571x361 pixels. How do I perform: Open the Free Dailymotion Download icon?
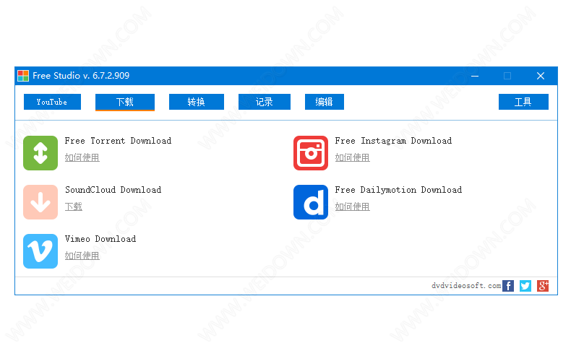[x=311, y=202]
